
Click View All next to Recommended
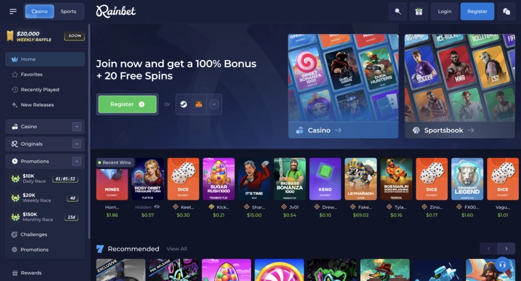pos(176,249)
